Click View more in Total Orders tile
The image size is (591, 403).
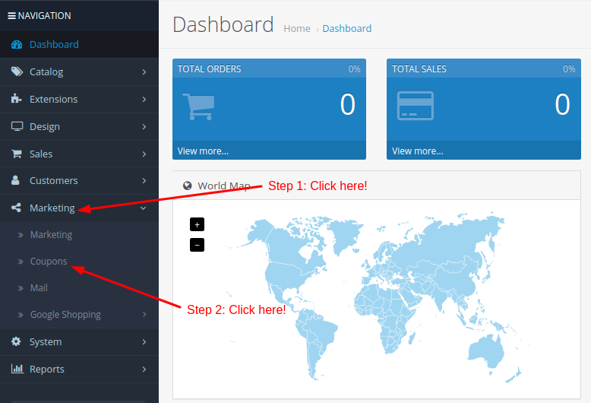203,151
